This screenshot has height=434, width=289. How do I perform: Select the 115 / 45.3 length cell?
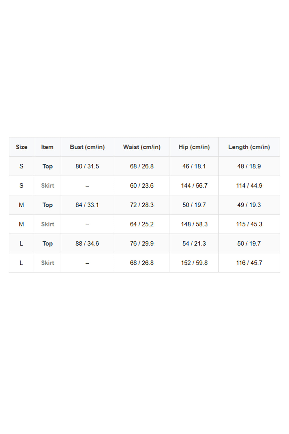click(249, 224)
